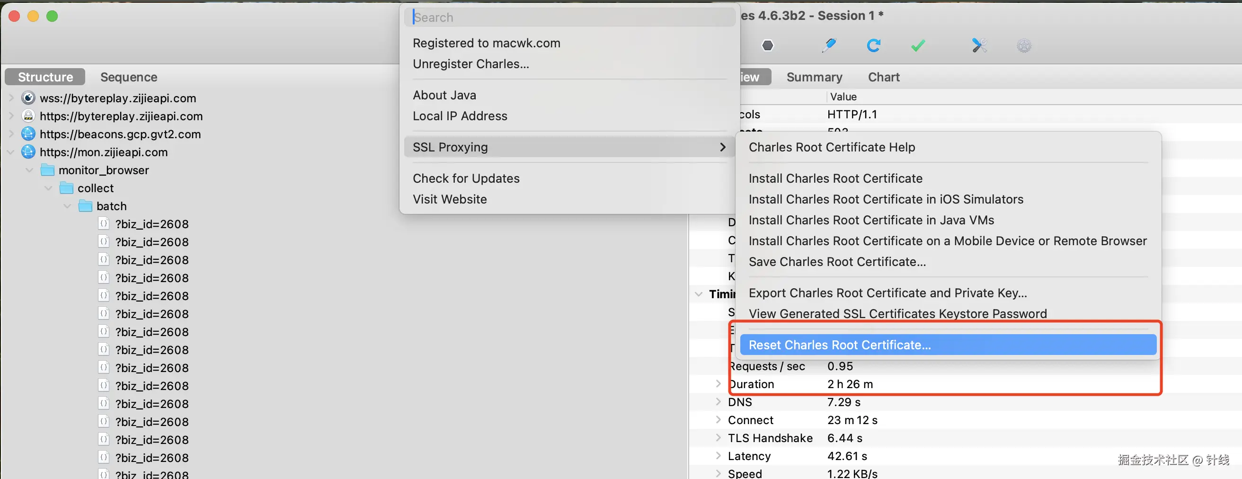1242x479 pixels.
Task: Click the monitor_browser folder icon
Action: point(47,170)
